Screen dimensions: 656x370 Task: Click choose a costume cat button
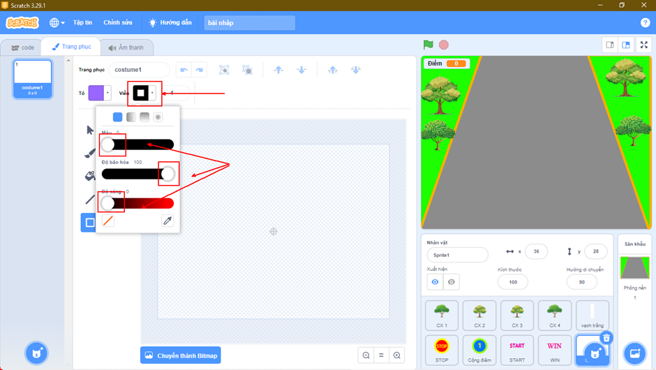tap(36, 353)
